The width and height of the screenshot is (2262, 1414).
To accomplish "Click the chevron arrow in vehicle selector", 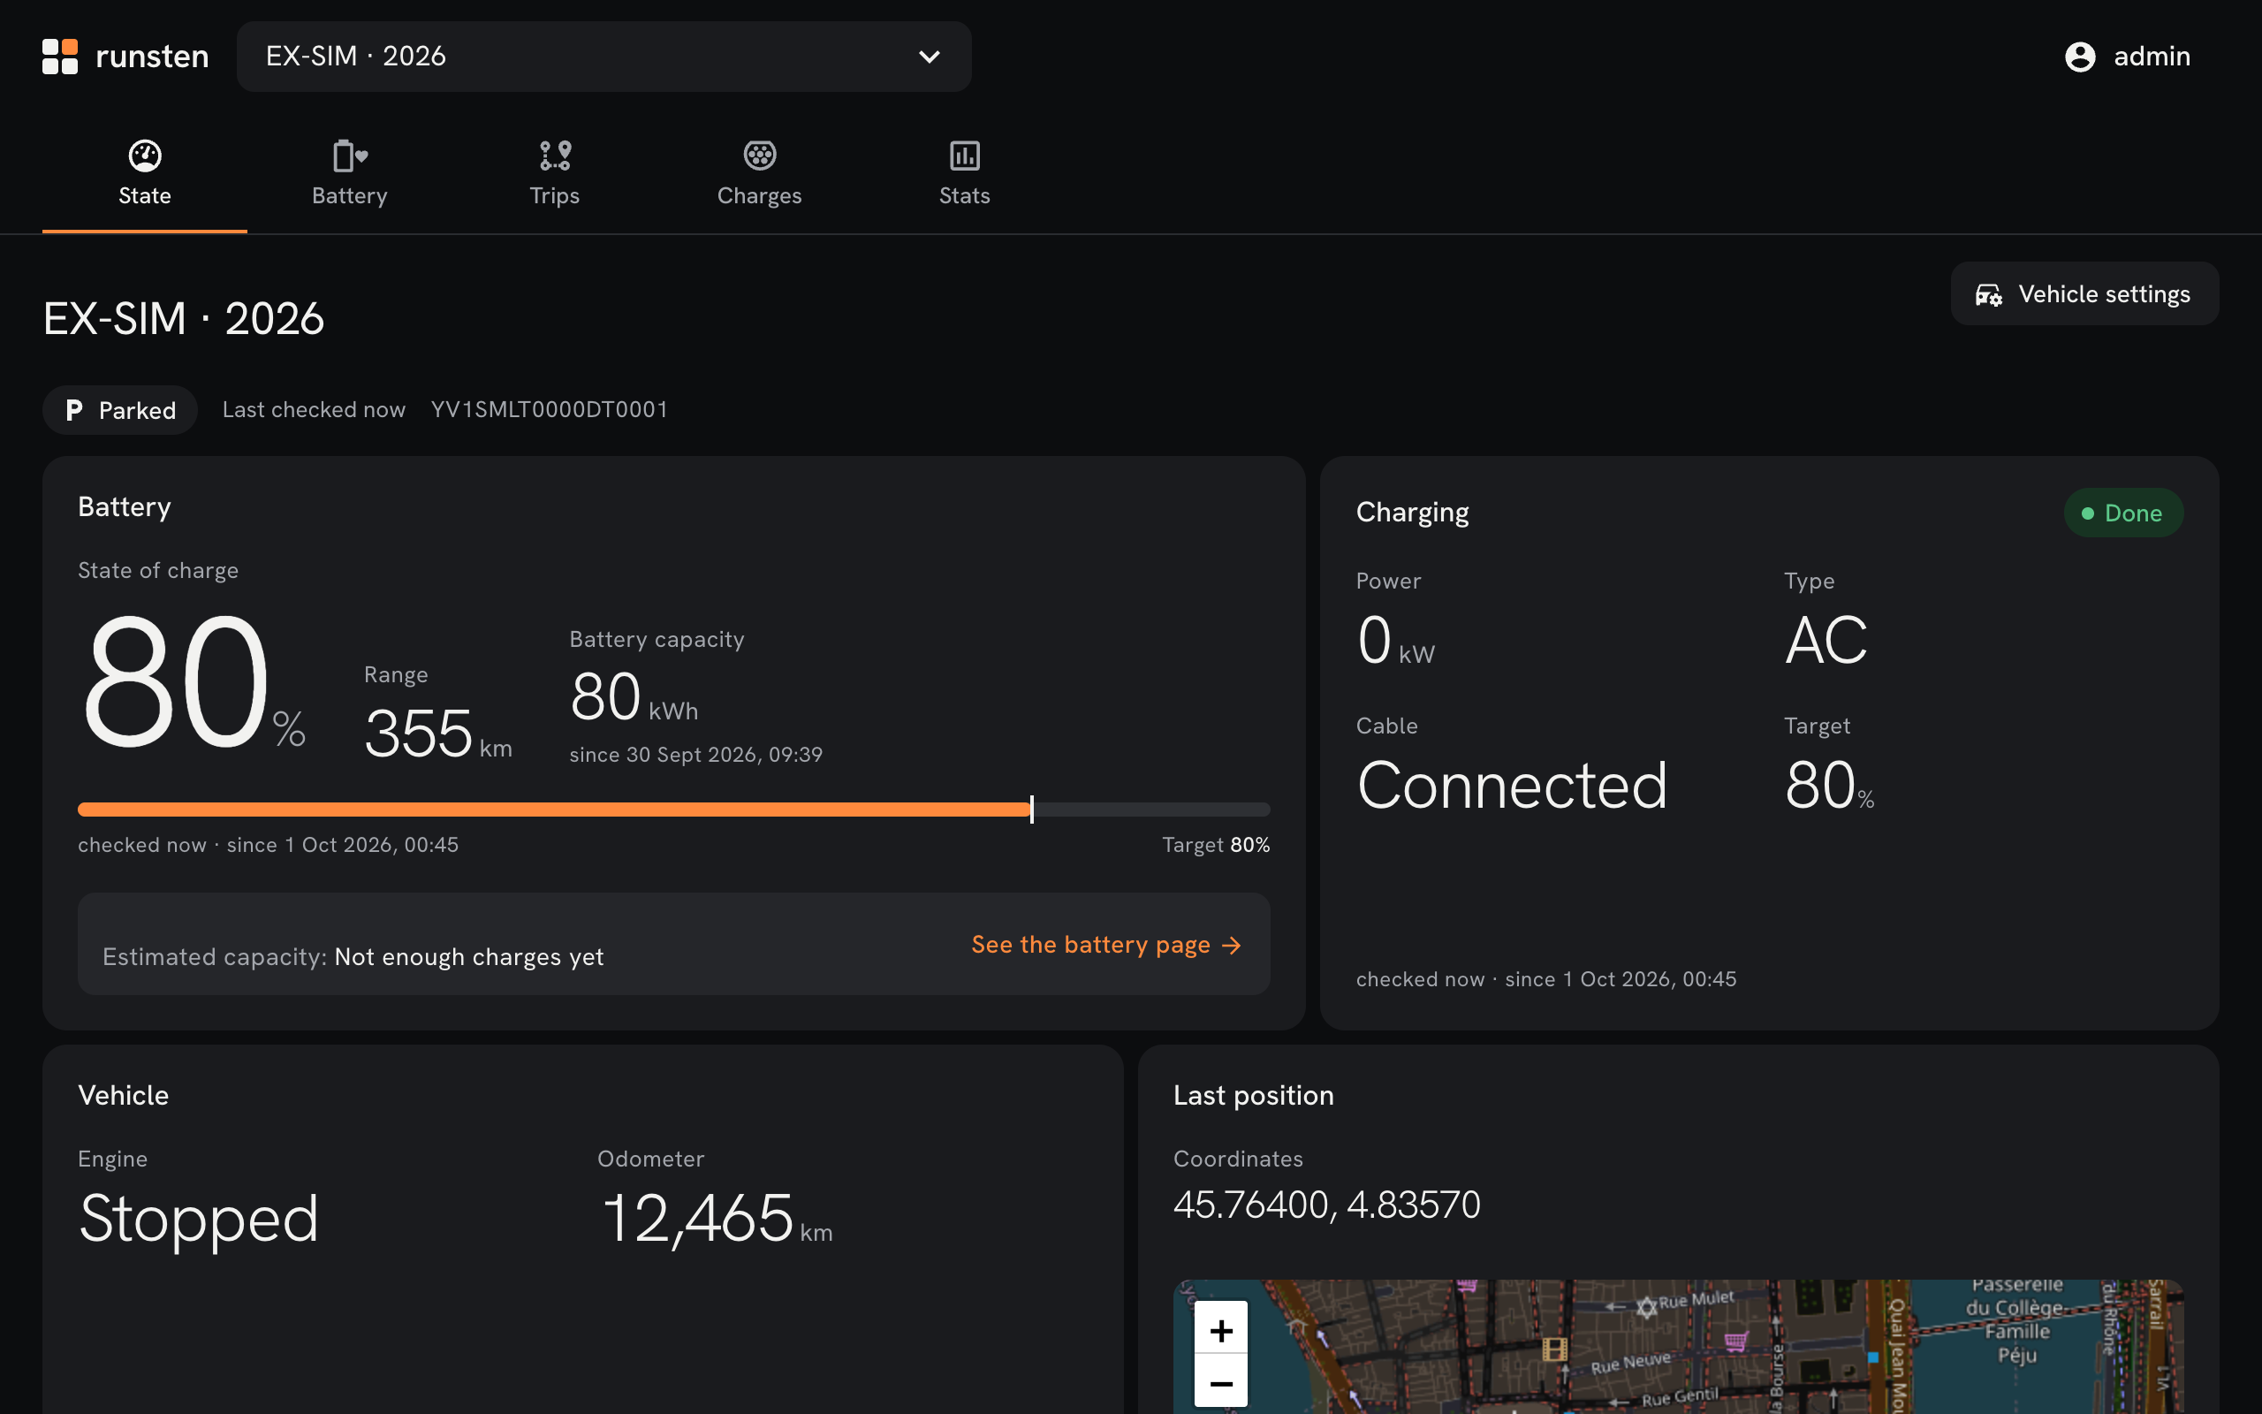I will [930, 56].
